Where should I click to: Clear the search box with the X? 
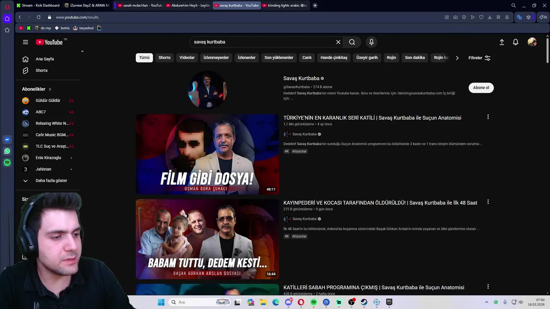(x=338, y=42)
